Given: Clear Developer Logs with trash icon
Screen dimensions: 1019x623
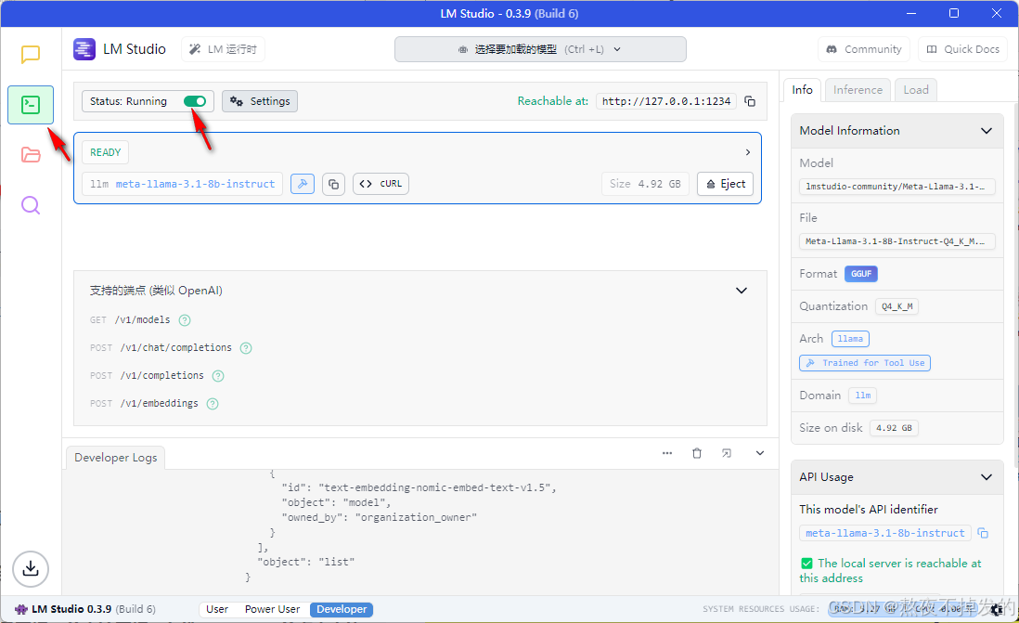Looking at the screenshot, I should click(x=697, y=453).
